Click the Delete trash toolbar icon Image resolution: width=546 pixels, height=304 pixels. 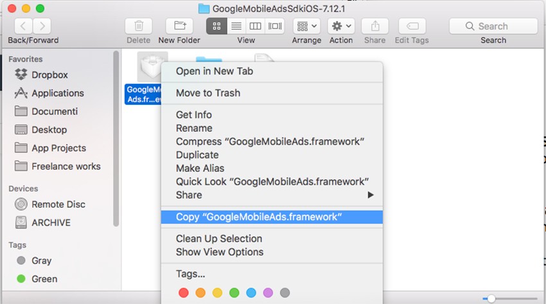(x=139, y=26)
